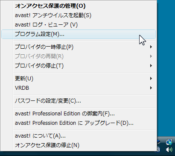
Task: Open avast! について(A)... dialog
Action: (79, 136)
